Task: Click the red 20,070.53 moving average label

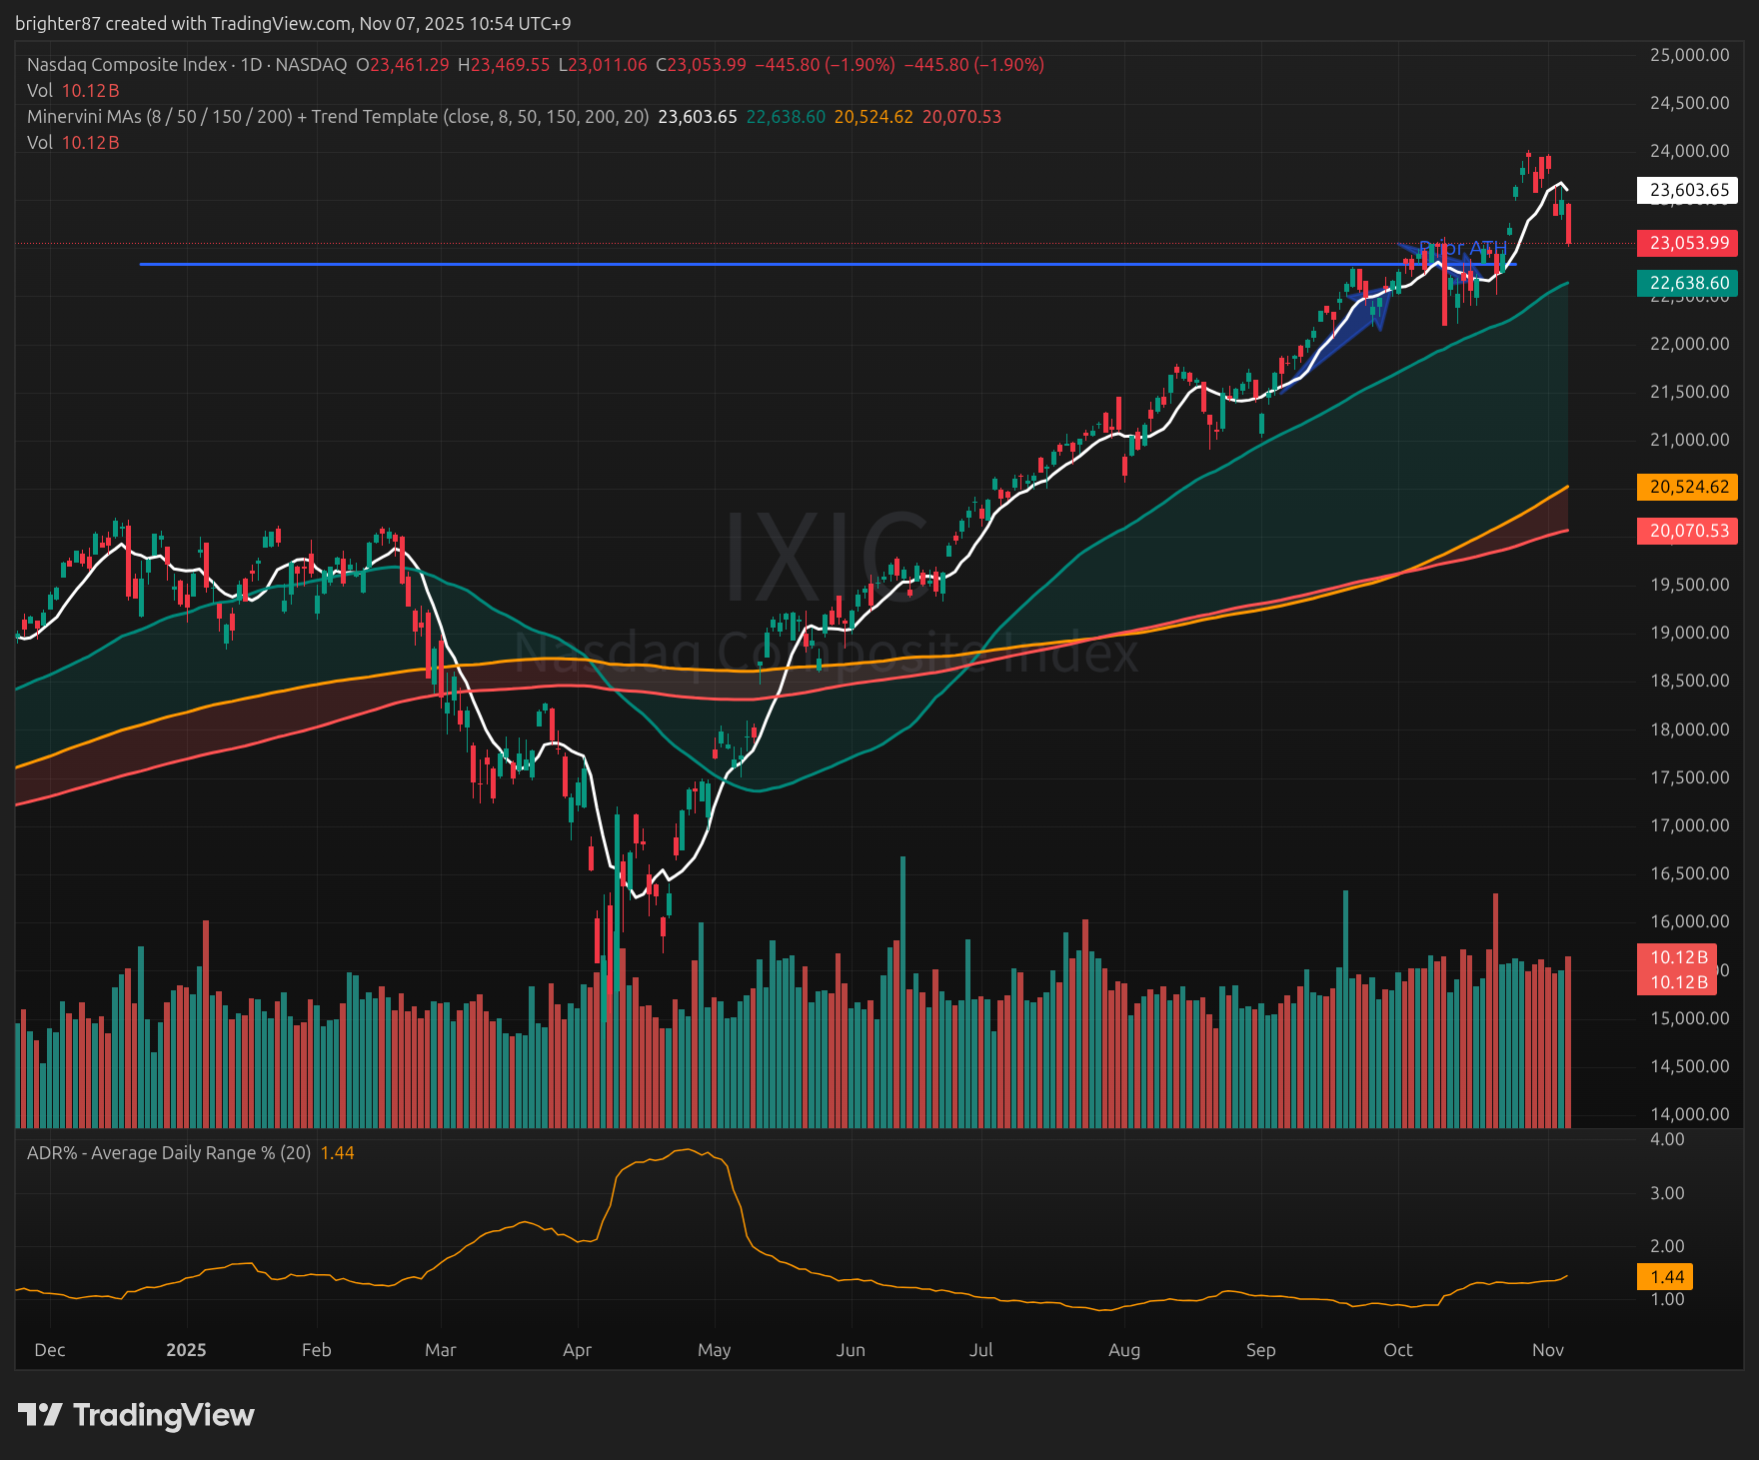Action: [x=1688, y=531]
